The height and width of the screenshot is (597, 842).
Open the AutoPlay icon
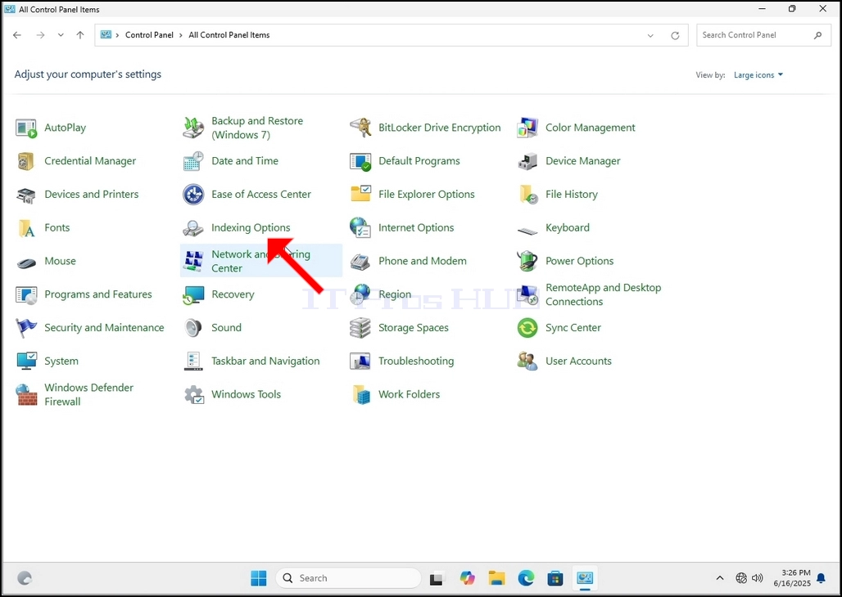tap(25, 128)
